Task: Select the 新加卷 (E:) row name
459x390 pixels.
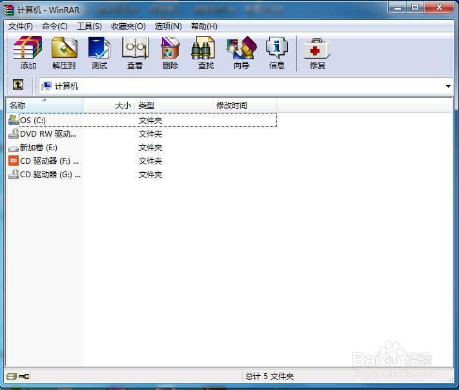Action: click(39, 148)
